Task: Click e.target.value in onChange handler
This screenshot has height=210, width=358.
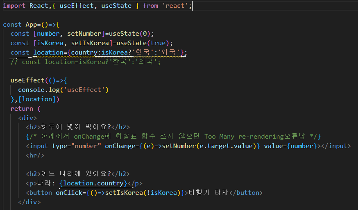Action: pos(226,146)
